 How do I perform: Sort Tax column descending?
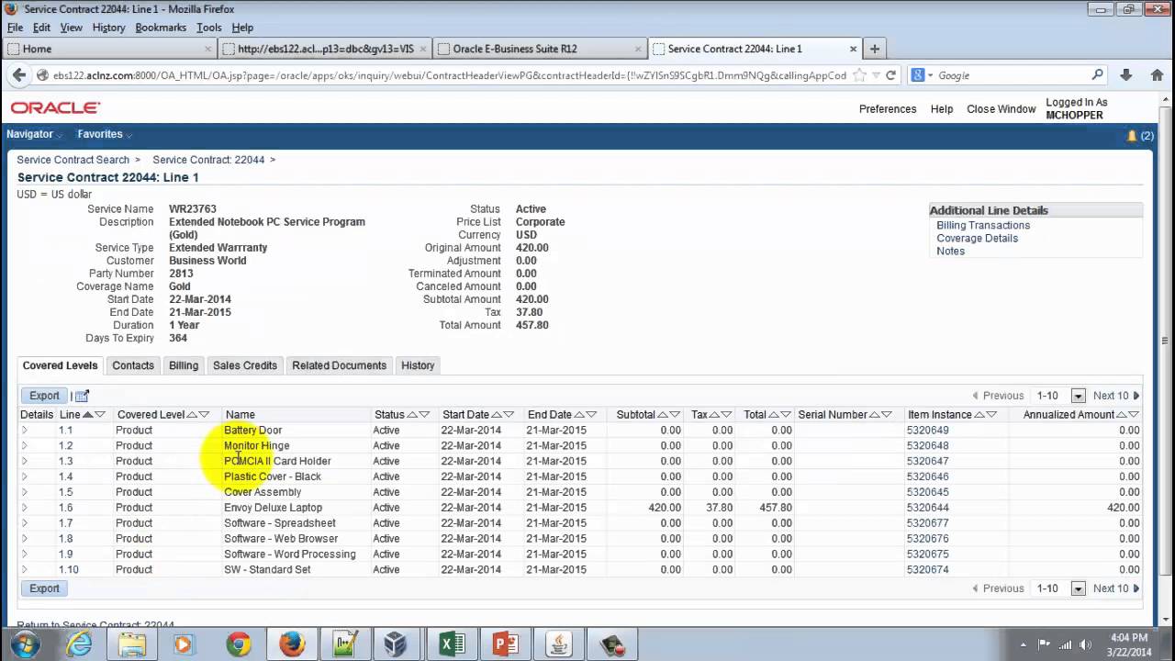[727, 415]
